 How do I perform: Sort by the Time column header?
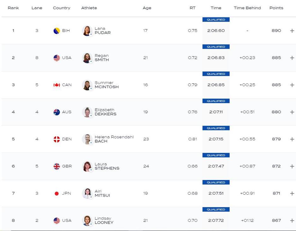click(216, 8)
